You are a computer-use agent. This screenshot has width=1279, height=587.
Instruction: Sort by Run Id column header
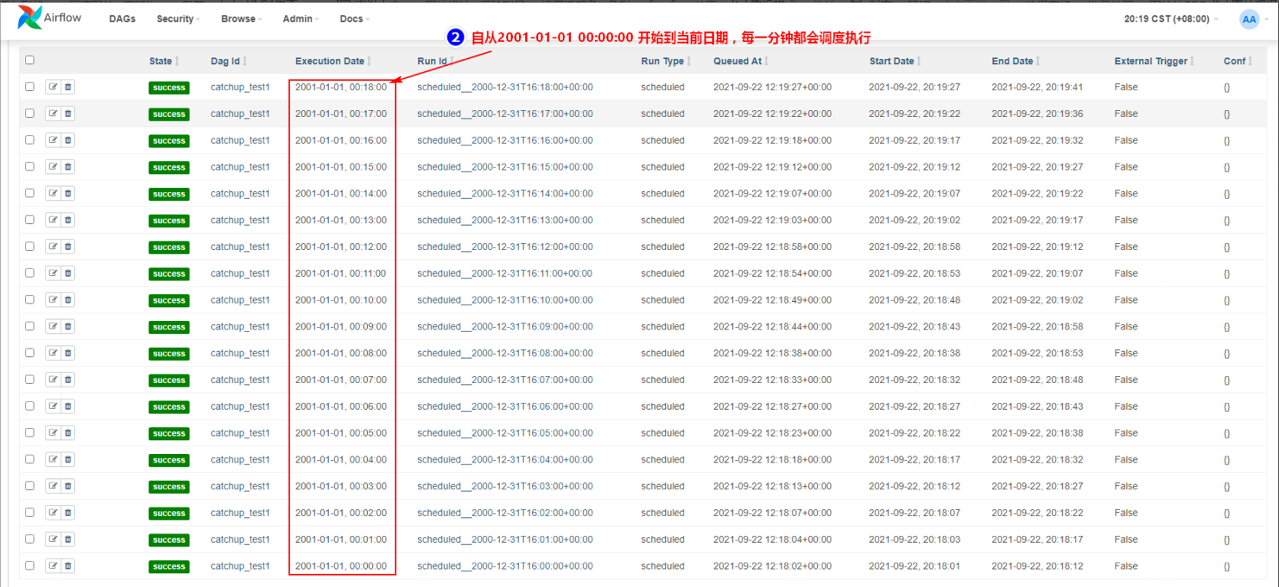coord(435,61)
